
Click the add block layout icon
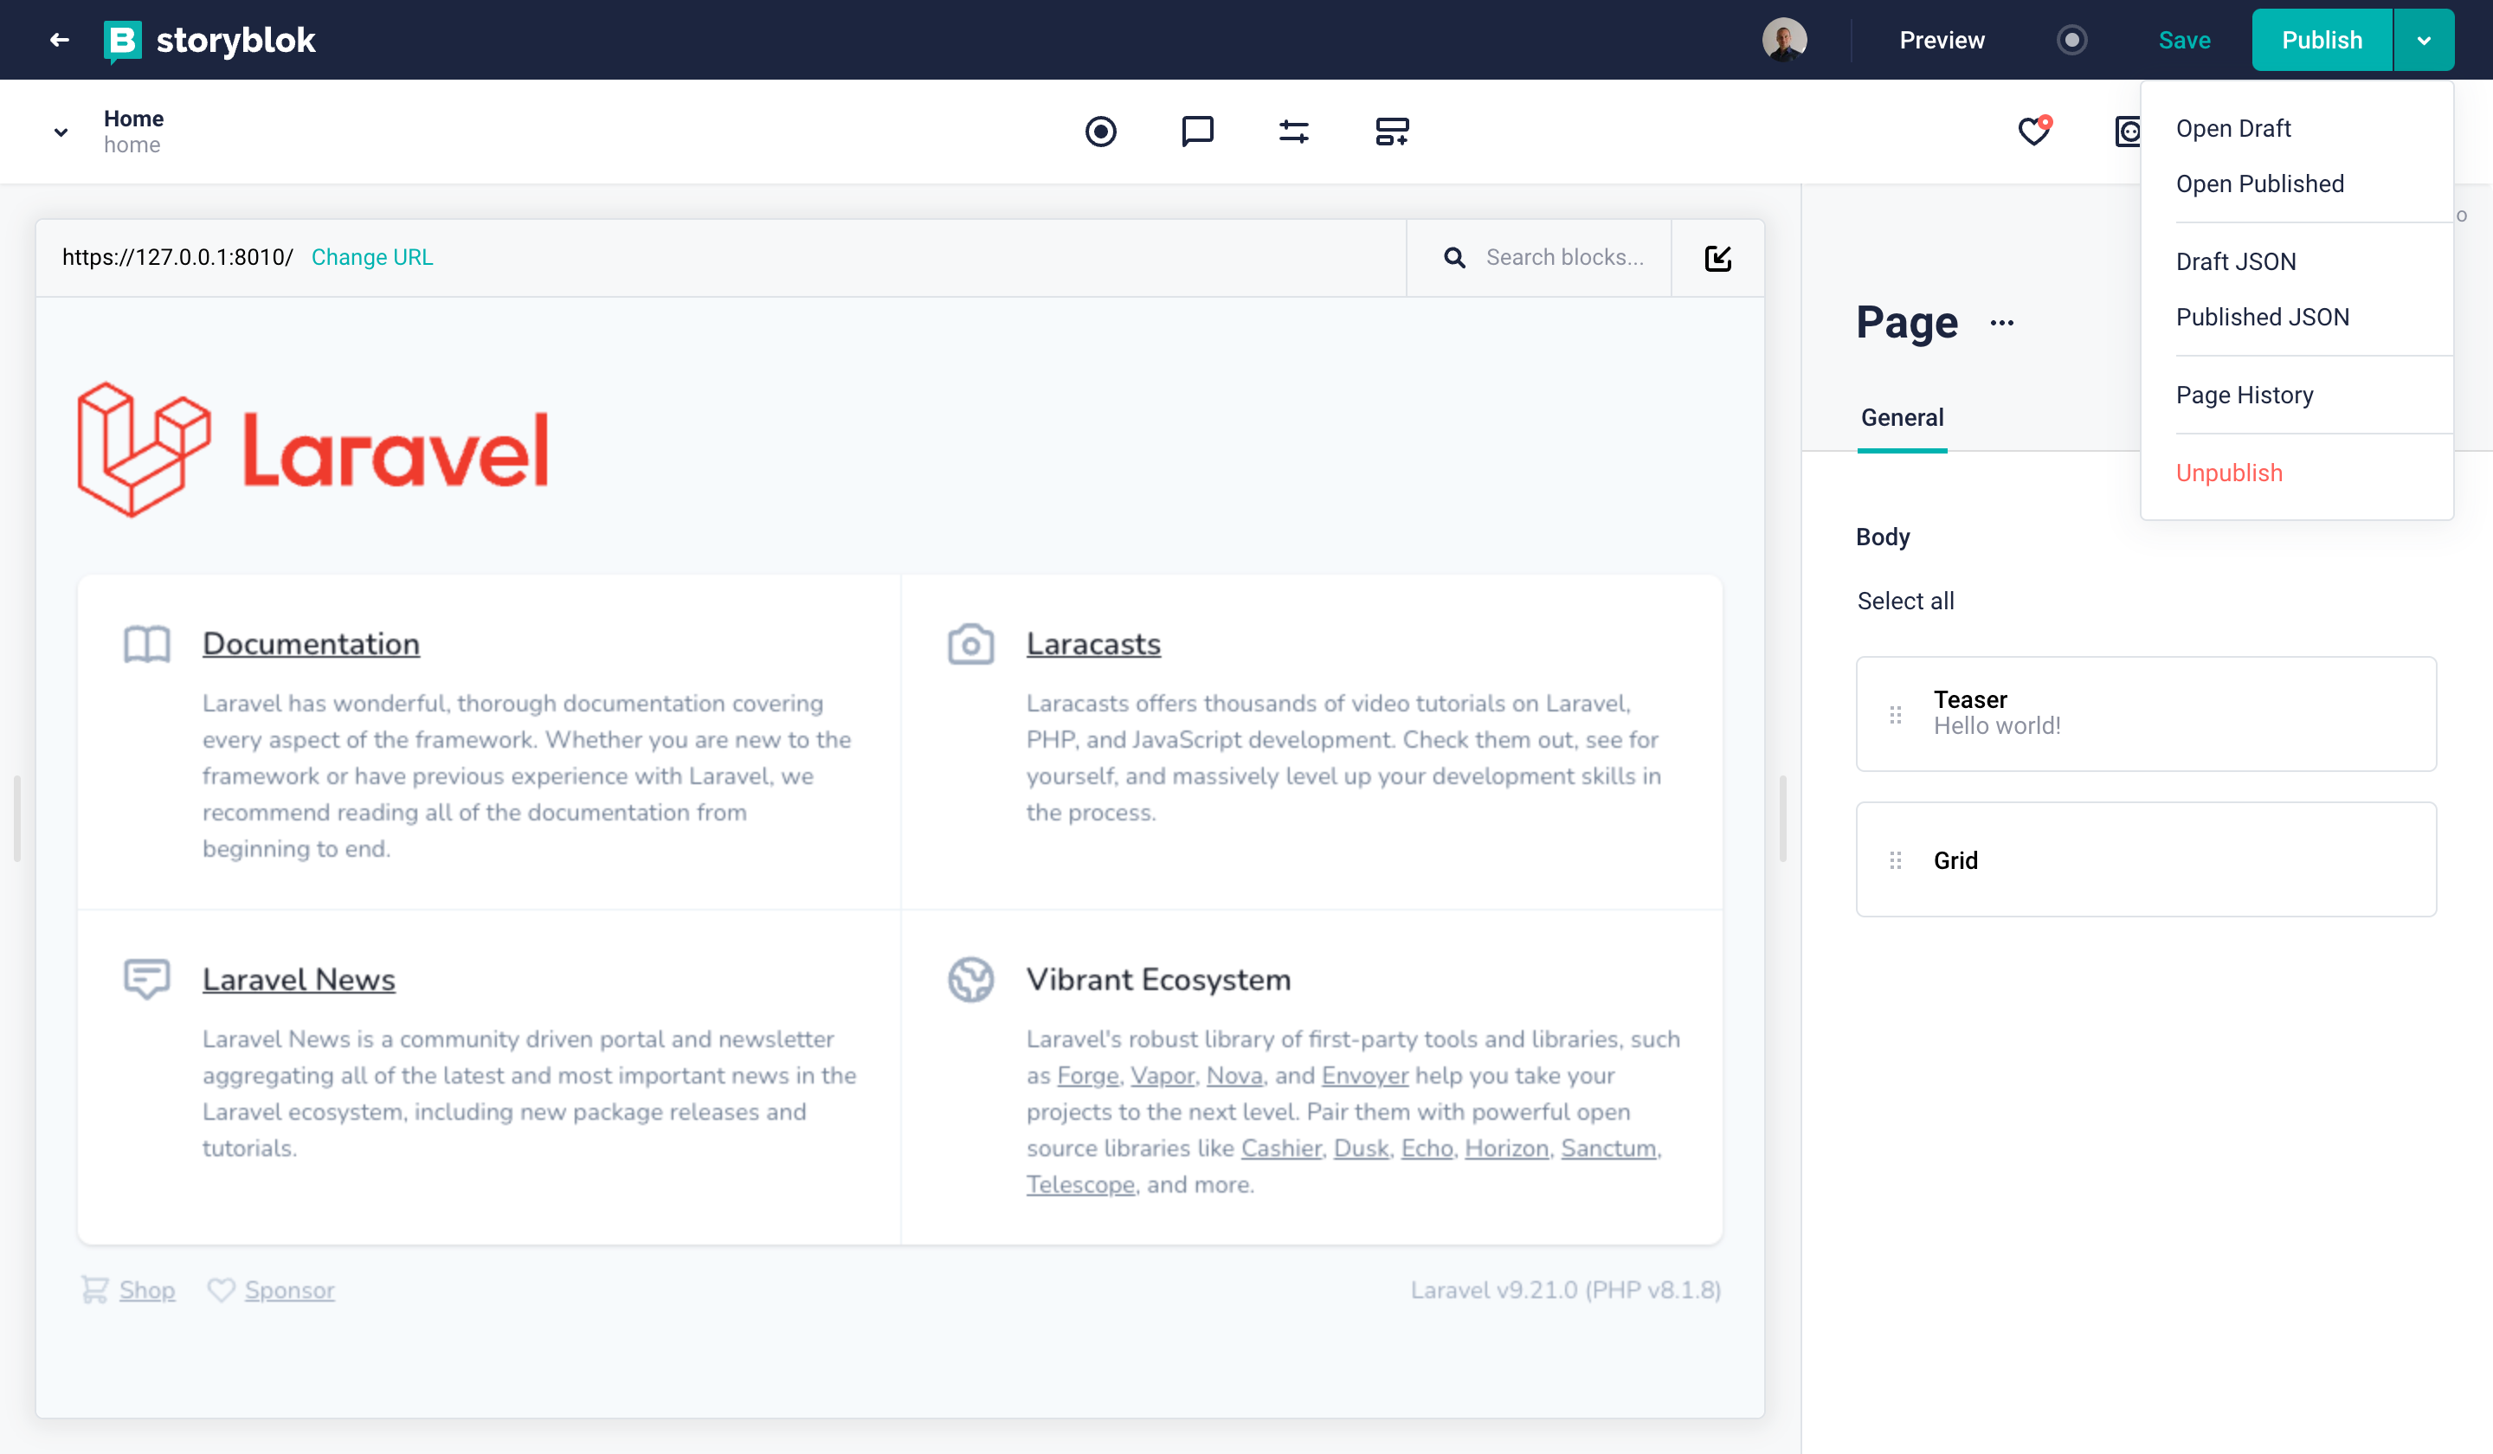[1391, 132]
